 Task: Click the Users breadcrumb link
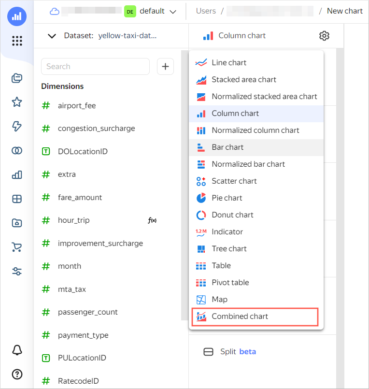tap(206, 11)
